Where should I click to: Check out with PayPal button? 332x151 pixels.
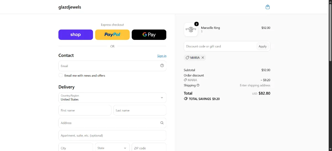click(x=112, y=35)
